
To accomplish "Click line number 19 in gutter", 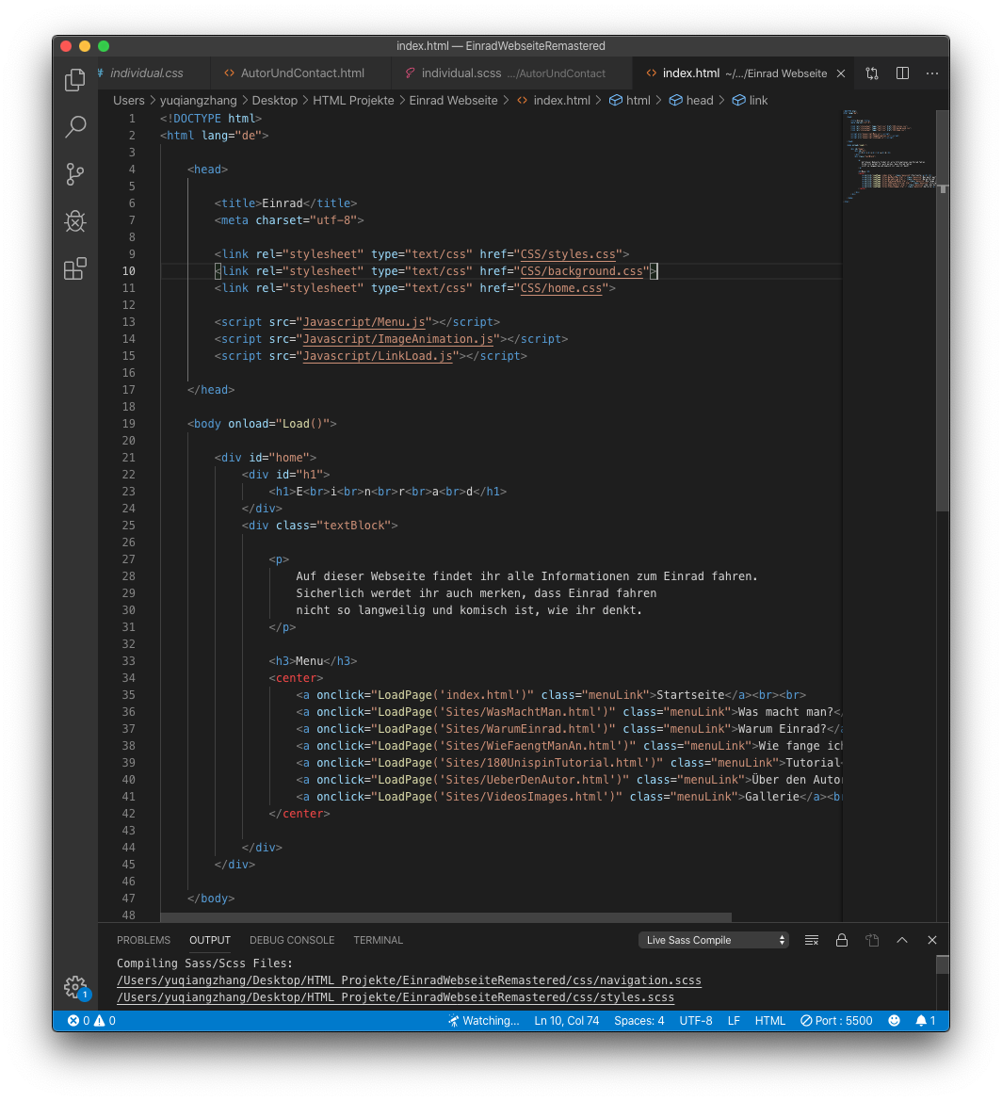I will point(128,424).
